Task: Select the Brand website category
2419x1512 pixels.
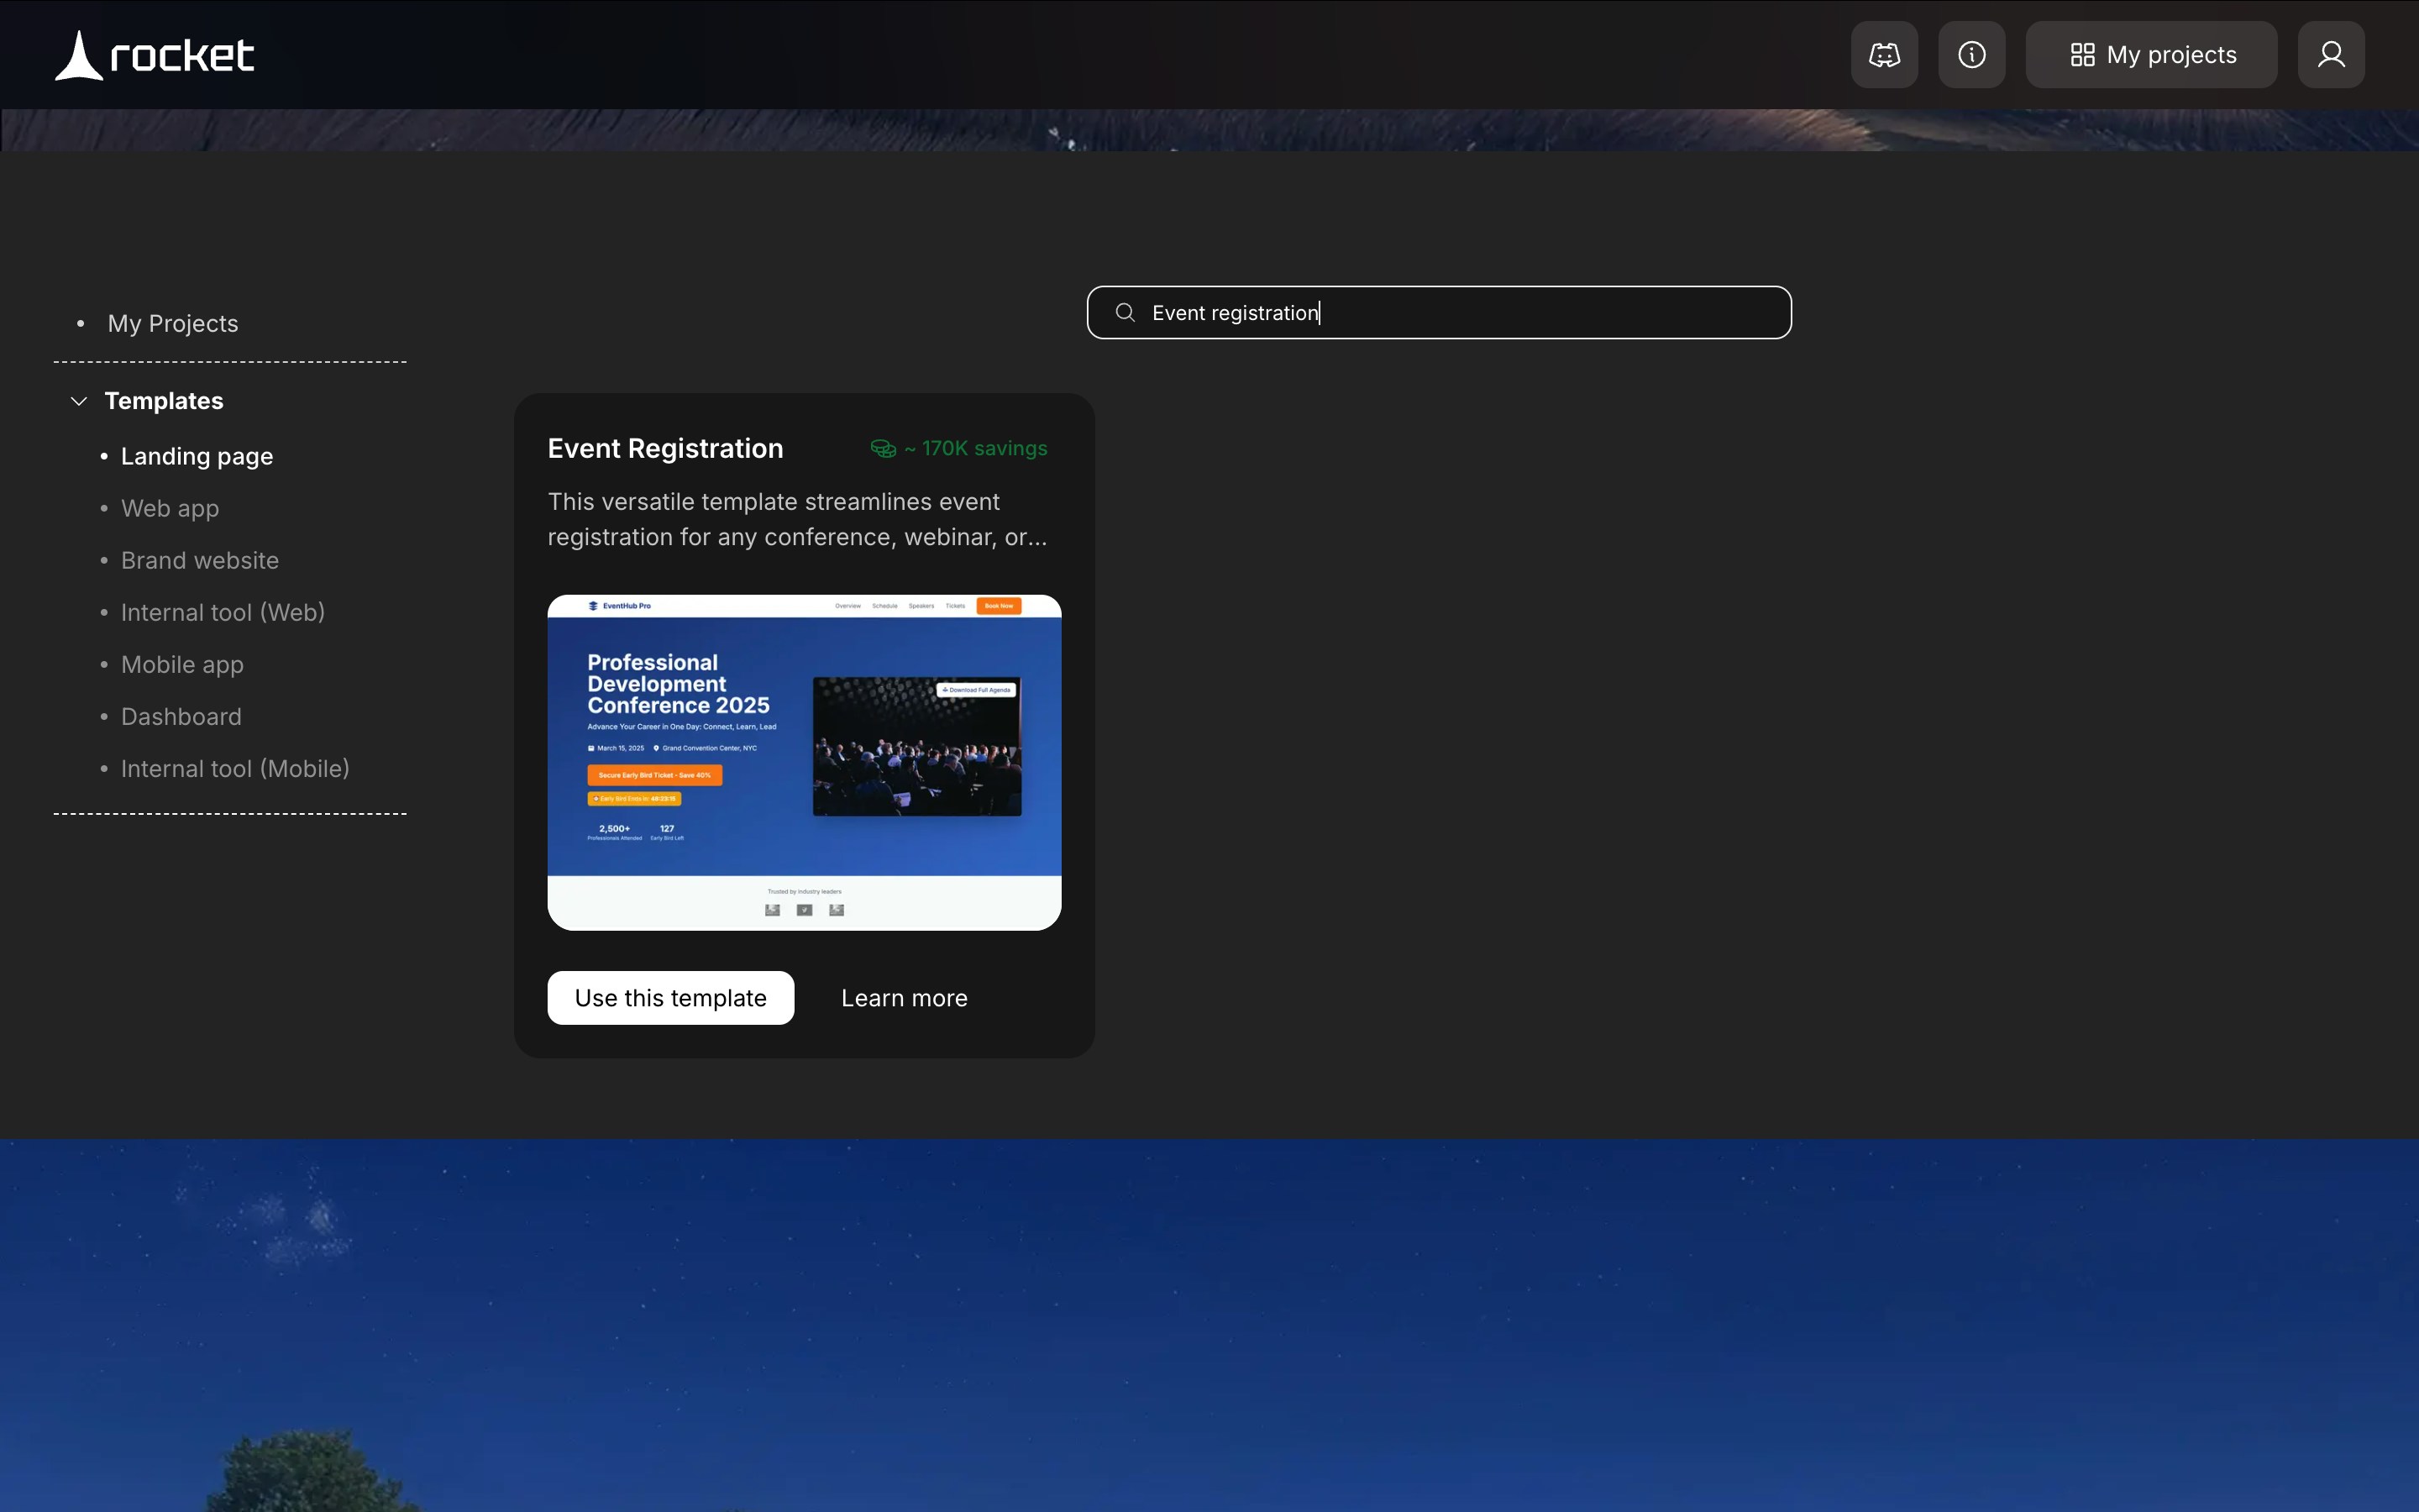Action: (x=200, y=560)
